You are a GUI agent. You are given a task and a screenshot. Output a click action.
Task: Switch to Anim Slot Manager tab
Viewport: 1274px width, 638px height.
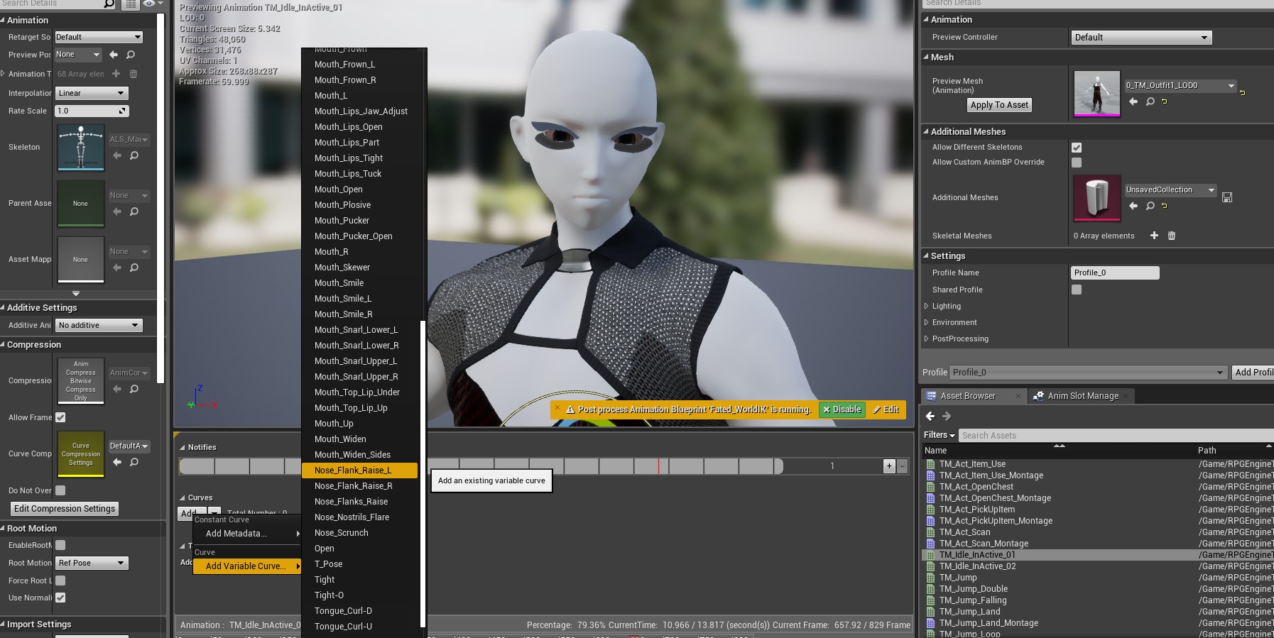[1082, 396]
